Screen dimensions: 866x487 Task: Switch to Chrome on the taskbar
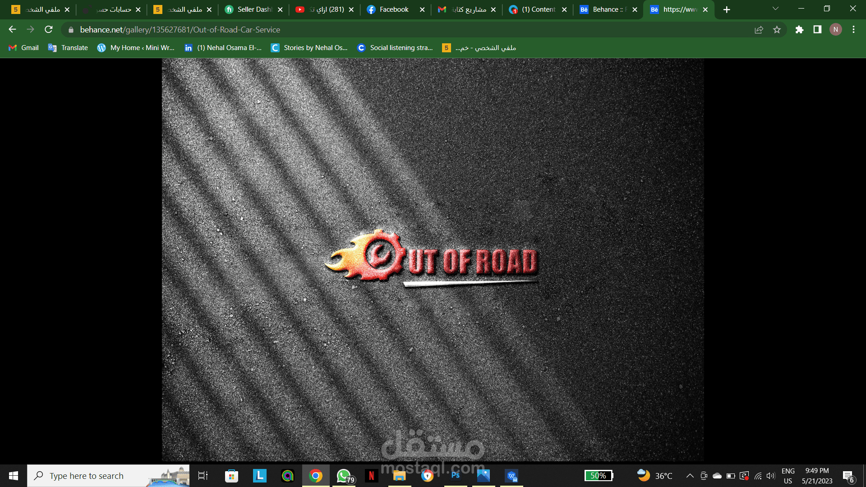(x=316, y=476)
